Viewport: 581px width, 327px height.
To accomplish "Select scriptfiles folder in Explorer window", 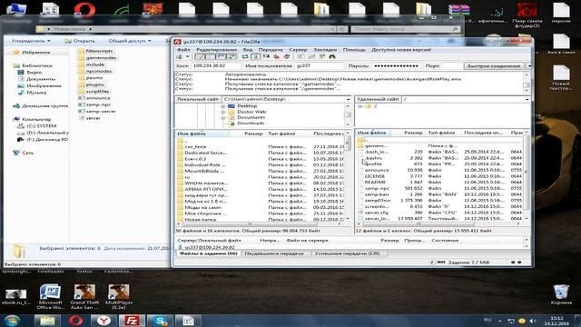I will pyautogui.click(x=94, y=91).
